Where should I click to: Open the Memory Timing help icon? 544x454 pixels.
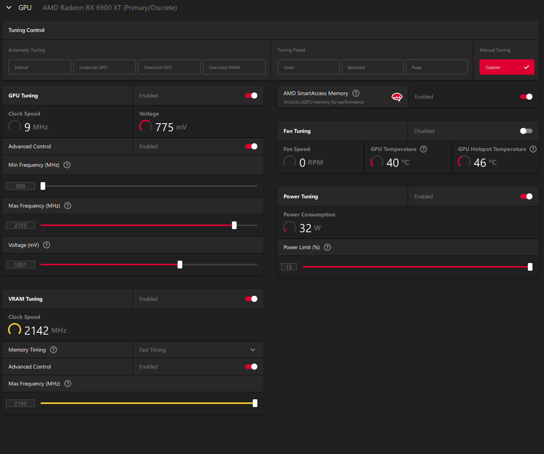point(53,350)
